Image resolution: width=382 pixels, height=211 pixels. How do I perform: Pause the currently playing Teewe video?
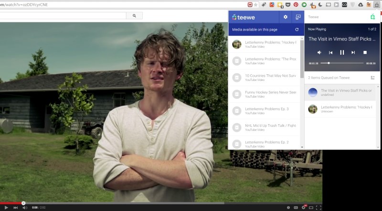click(x=342, y=52)
